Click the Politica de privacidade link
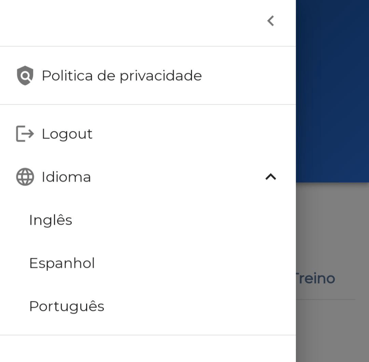Image resolution: width=369 pixels, height=362 pixels. [122, 75]
